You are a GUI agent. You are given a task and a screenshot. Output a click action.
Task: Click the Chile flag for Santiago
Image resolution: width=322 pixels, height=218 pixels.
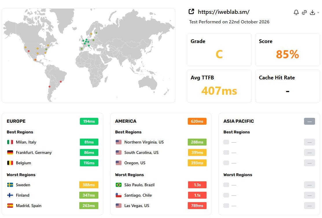(x=119, y=195)
